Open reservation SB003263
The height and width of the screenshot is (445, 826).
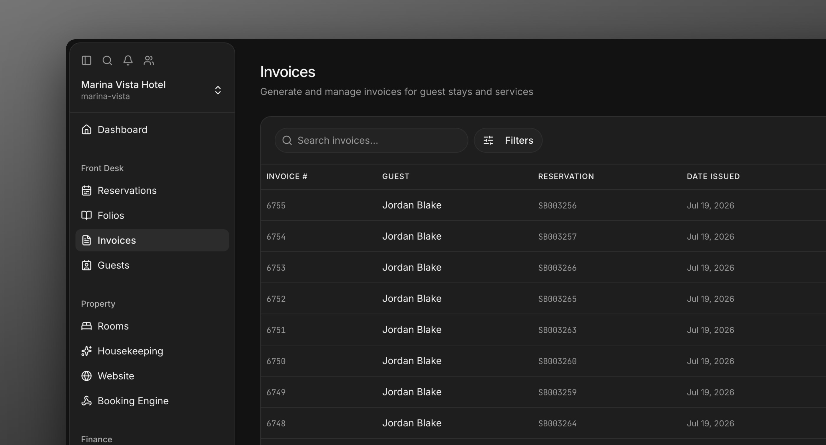pos(557,330)
